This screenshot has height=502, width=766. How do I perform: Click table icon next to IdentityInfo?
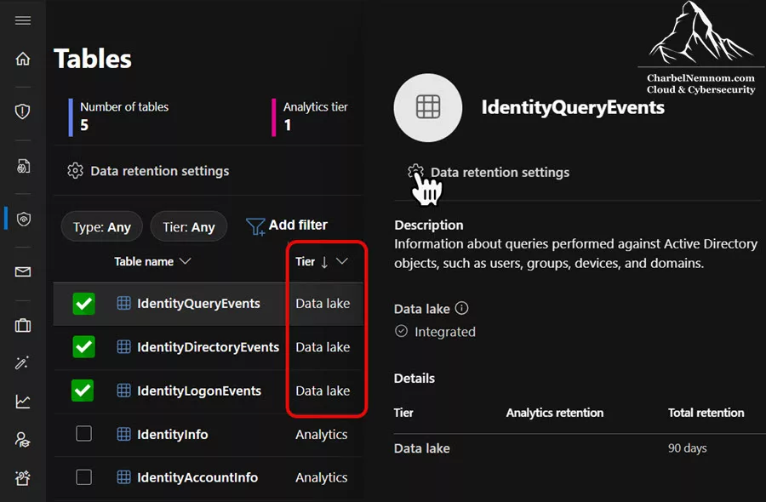(x=123, y=434)
